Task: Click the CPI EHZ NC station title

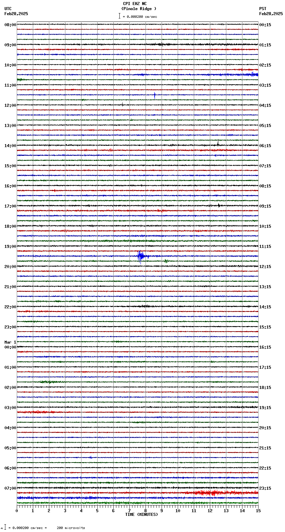Action: 135,4
